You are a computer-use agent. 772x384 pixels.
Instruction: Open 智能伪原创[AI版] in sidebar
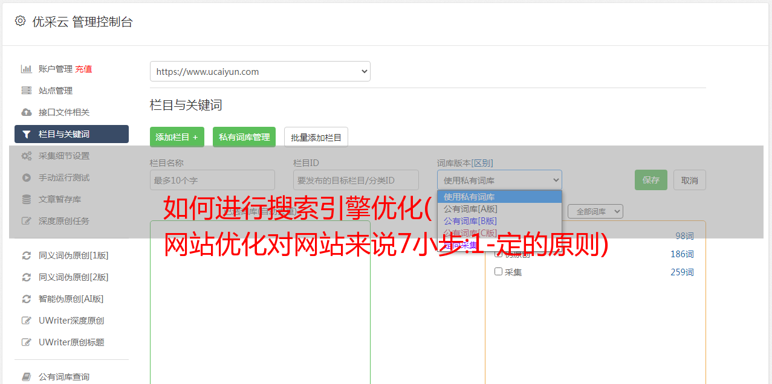point(71,299)
